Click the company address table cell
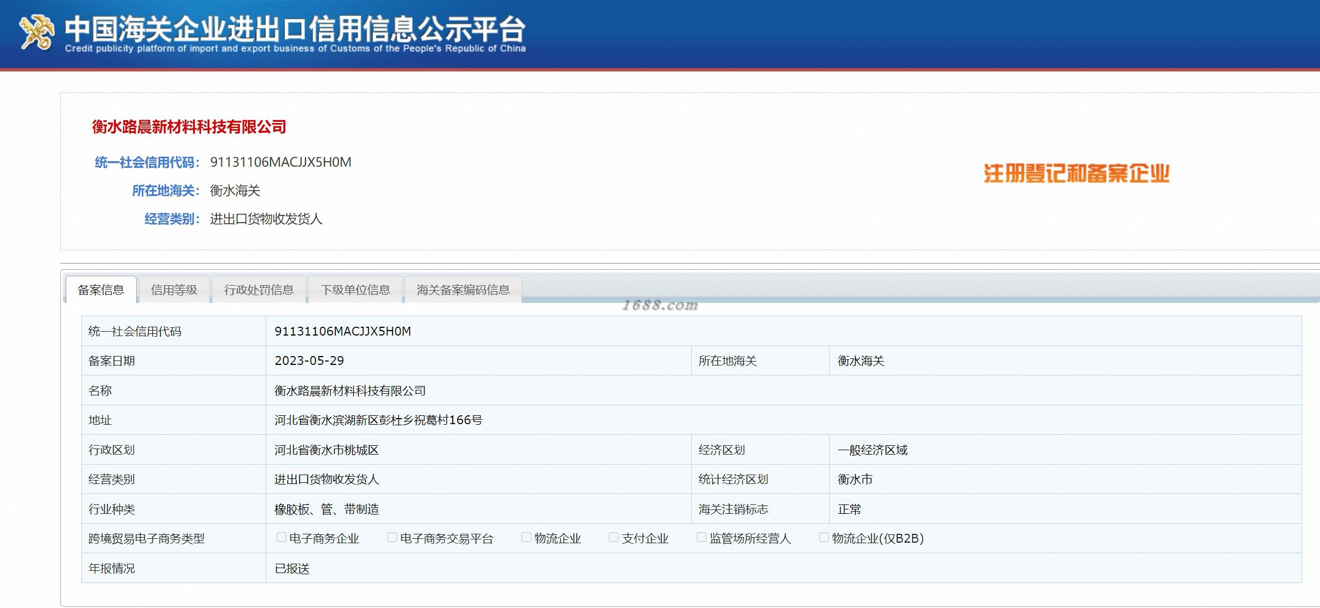The image size is (1320, 608). (378, 420)
